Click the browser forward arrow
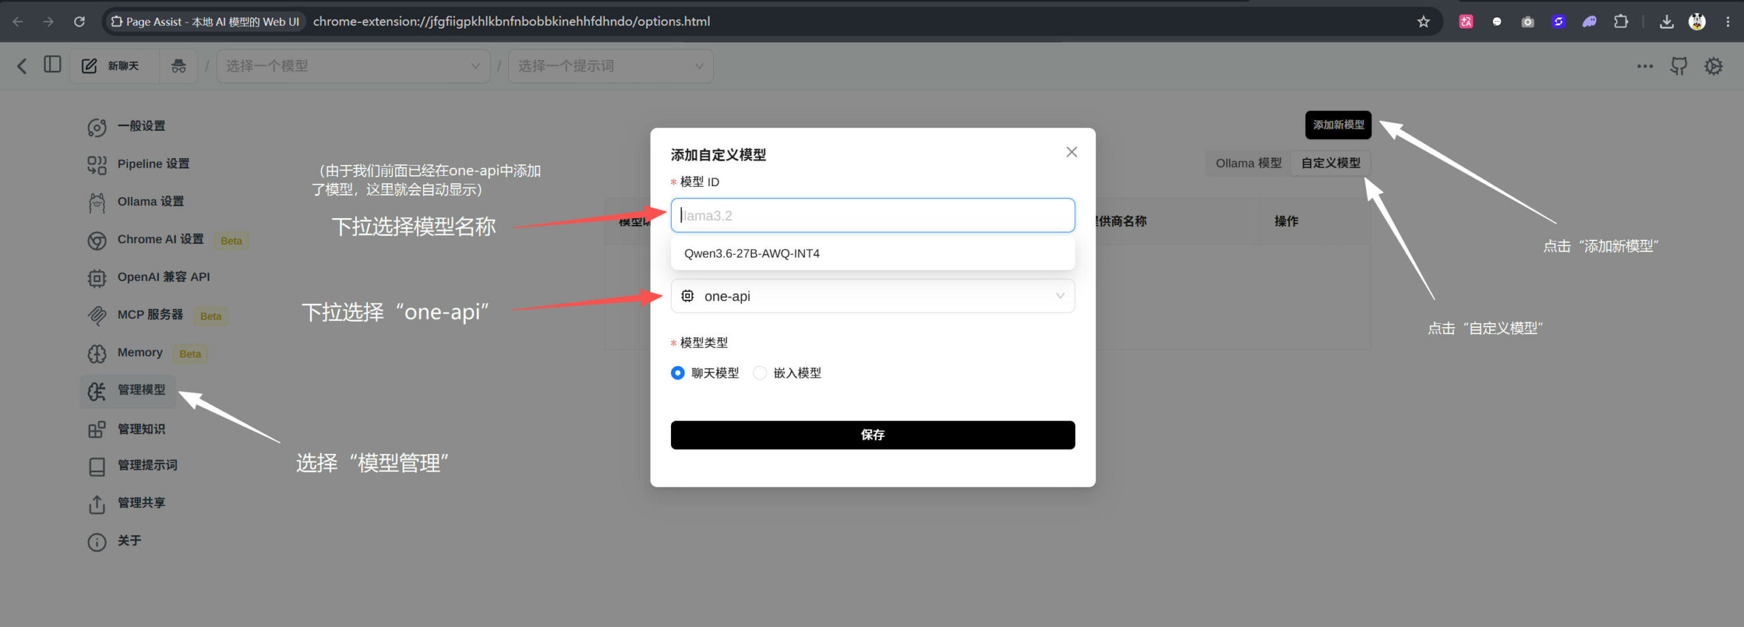1744x627 pixels. [48, 22]
